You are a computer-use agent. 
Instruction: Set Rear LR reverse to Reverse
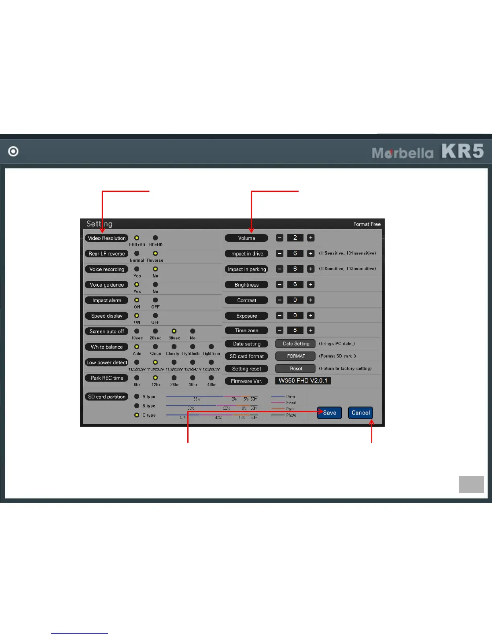pyautogui.click(x=155, y=253)
